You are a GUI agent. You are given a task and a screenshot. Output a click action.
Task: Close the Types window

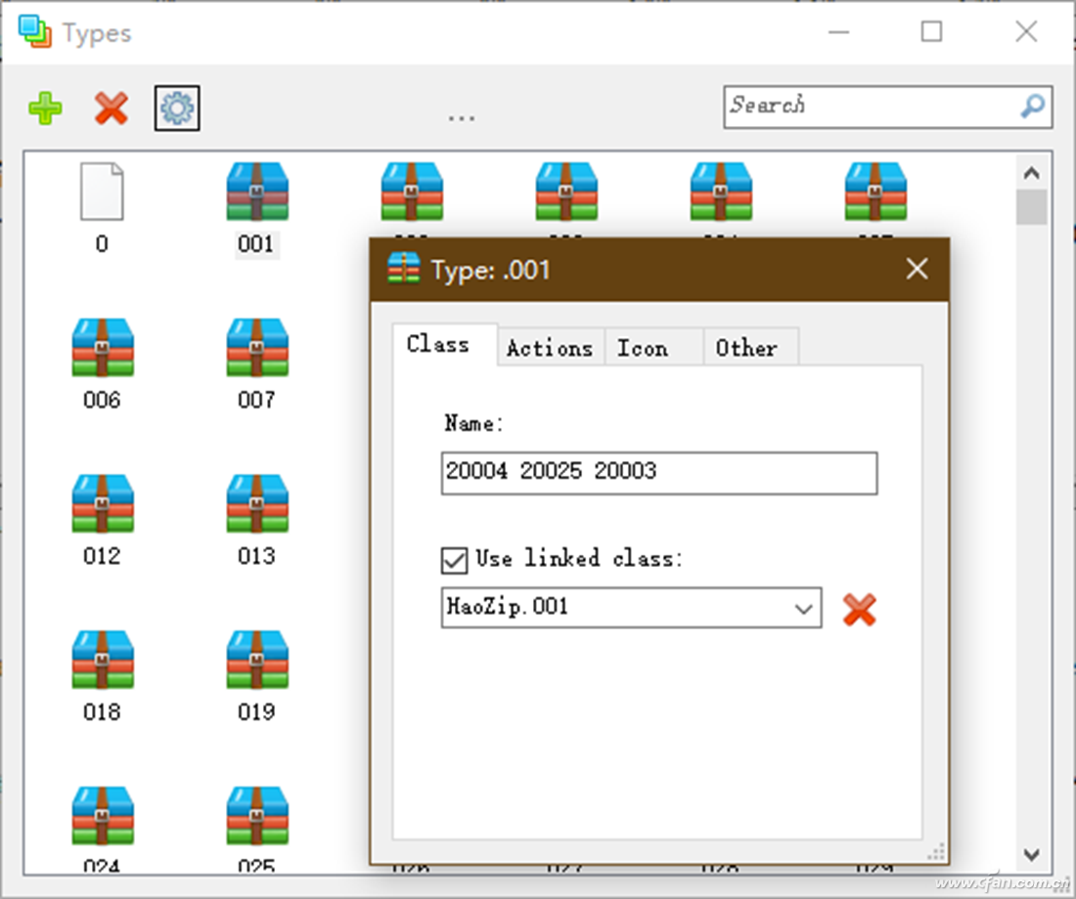click(x=1026, y=31)
